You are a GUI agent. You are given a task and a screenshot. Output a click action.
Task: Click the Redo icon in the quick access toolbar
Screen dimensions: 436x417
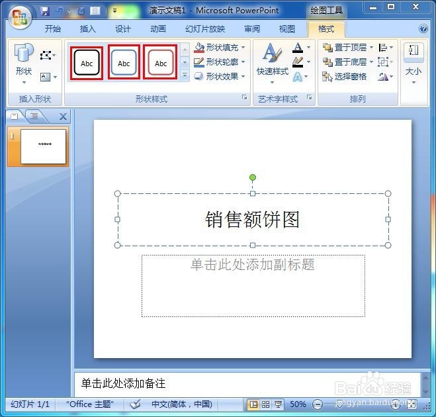81,11
